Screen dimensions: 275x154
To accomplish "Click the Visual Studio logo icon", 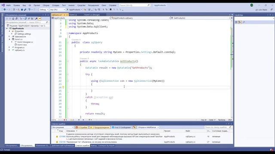I will pos(3,5).
